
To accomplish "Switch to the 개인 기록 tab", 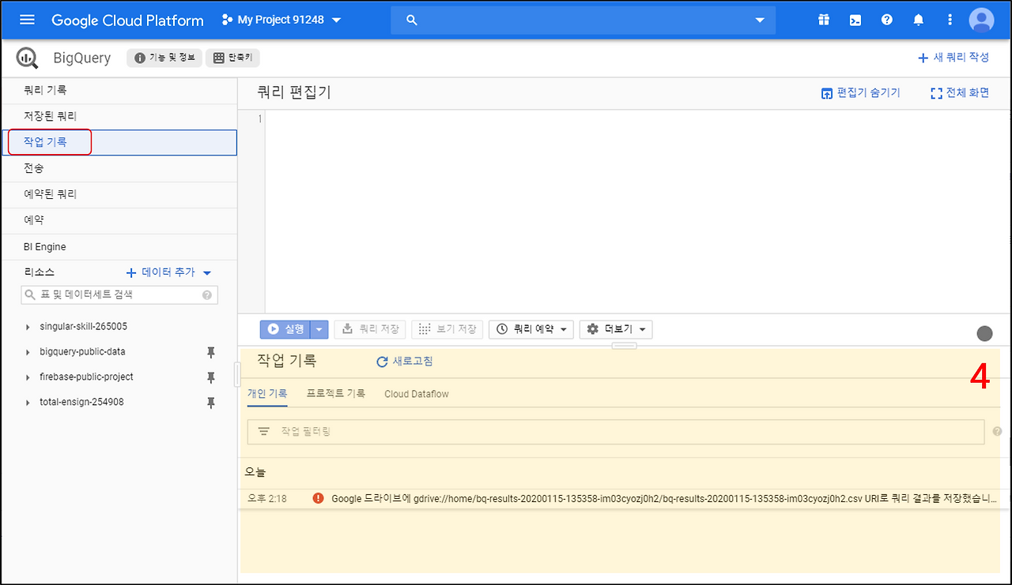I will [267, 393].
